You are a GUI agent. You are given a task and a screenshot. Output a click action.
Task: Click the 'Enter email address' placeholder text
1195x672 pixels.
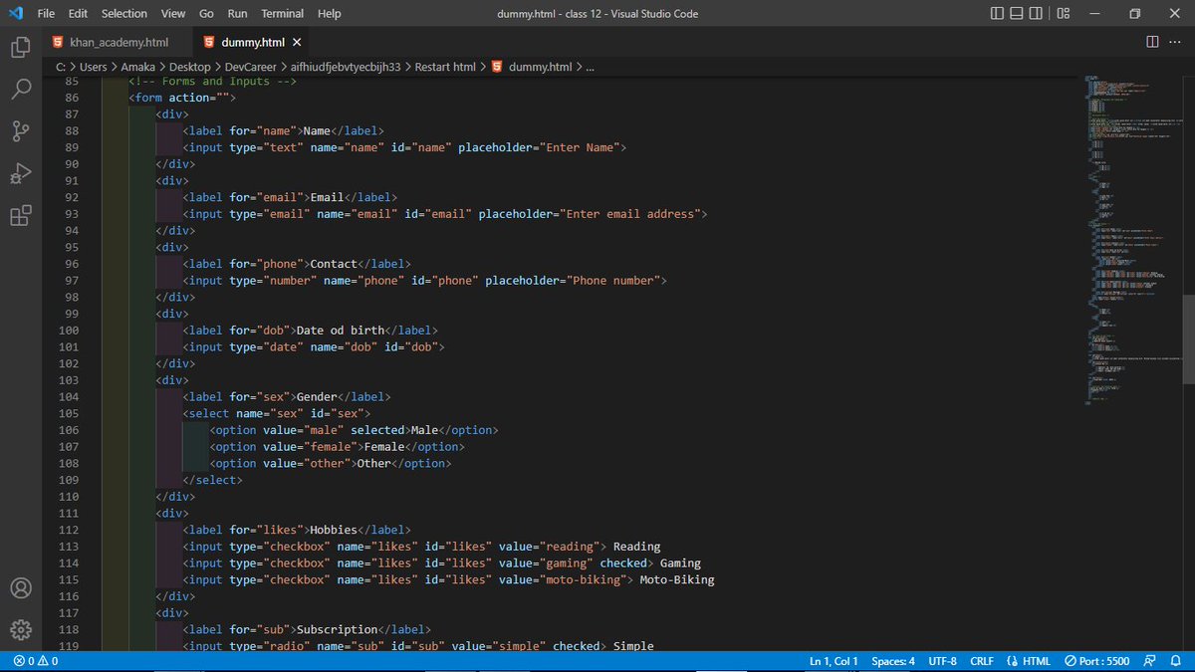[632, 214]
